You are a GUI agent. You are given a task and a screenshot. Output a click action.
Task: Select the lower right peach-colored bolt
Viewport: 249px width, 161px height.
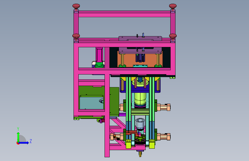[x=164, y=137]
